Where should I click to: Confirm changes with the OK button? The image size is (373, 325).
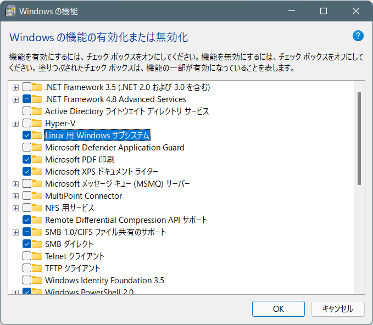279,309
